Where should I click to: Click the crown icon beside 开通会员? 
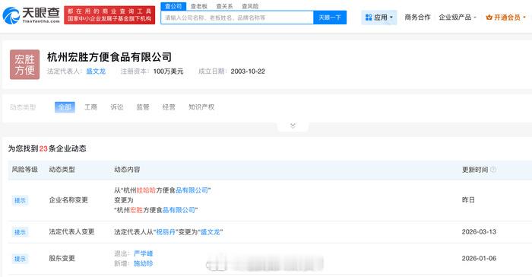tap(489, 18)
